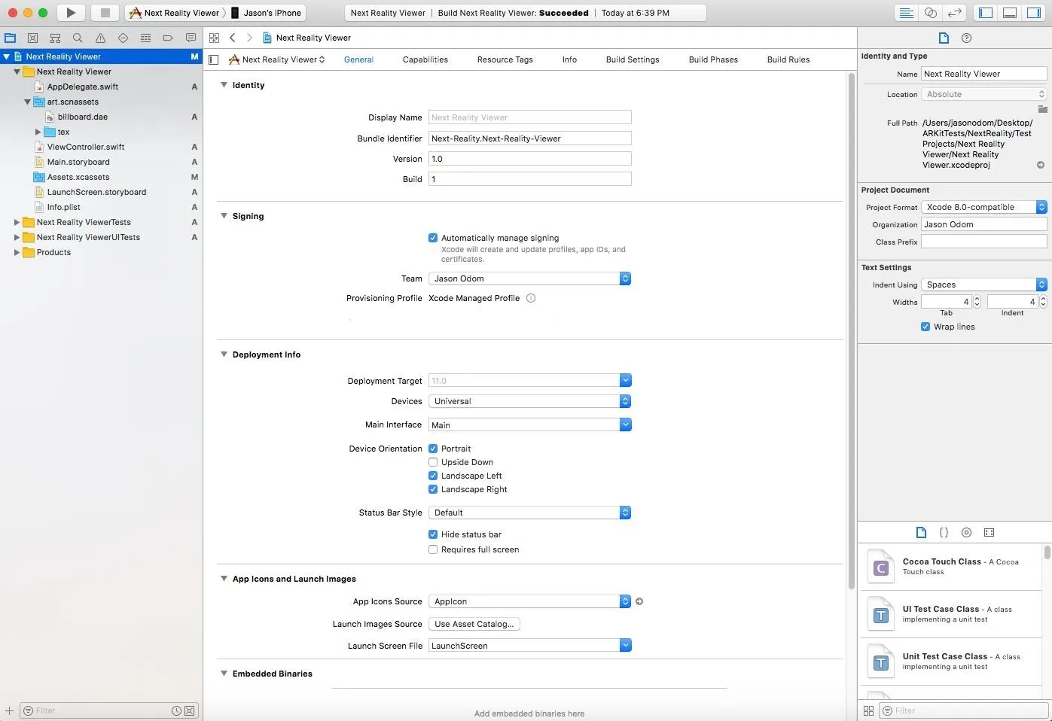The image size is (1052, 721).
Task: Show the Object library
Action: [x=966, y=532]
